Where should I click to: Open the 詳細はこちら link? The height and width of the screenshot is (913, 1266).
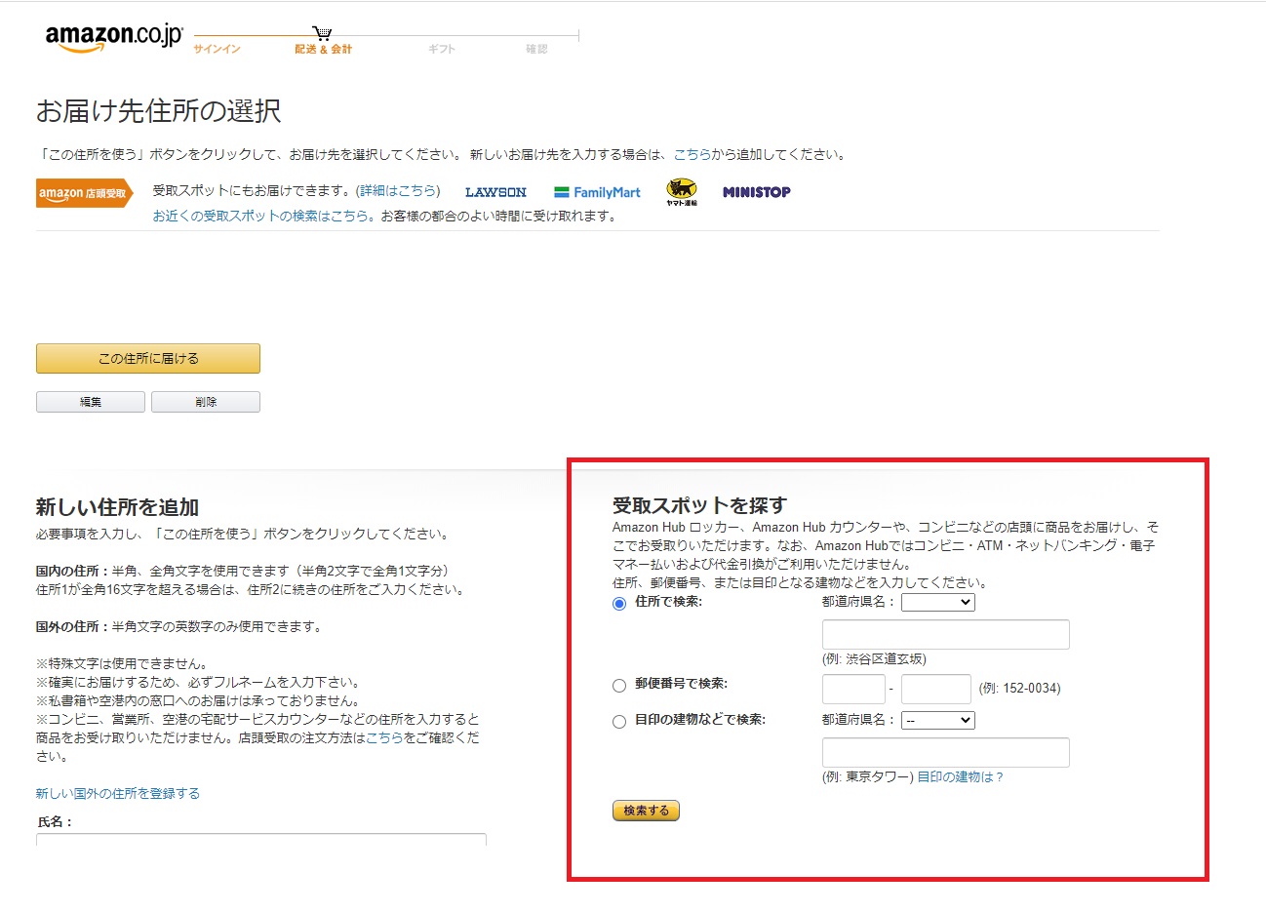coord(398,191)
